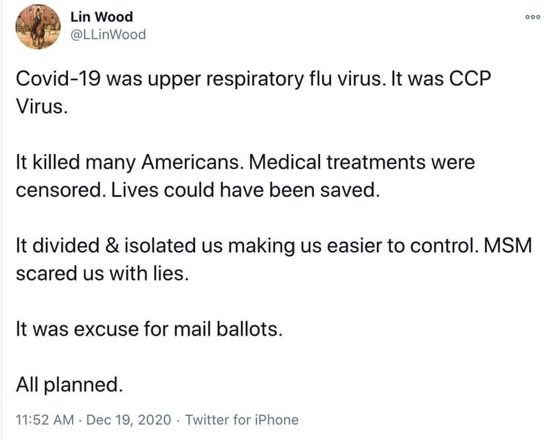This screenshot has height=440, width=555.
Task: Click the 'scared us with lies' line
Action: (102, 274)
